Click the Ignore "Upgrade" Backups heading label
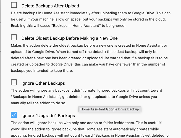The height and width of the screenshot is (138, 181). click(x=48, y=115)
